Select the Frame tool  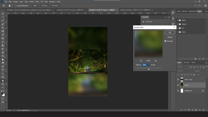(x=3, y=31)
